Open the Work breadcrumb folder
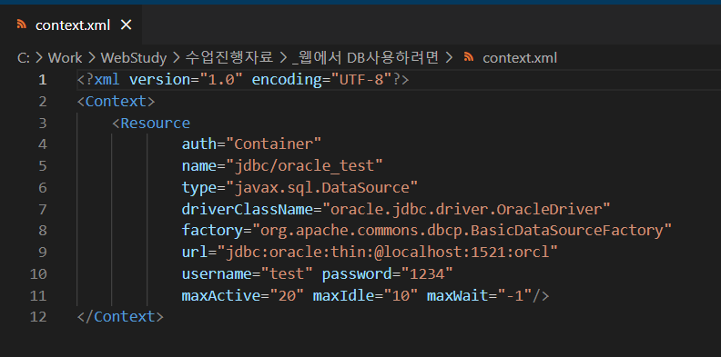 [65, 58]
